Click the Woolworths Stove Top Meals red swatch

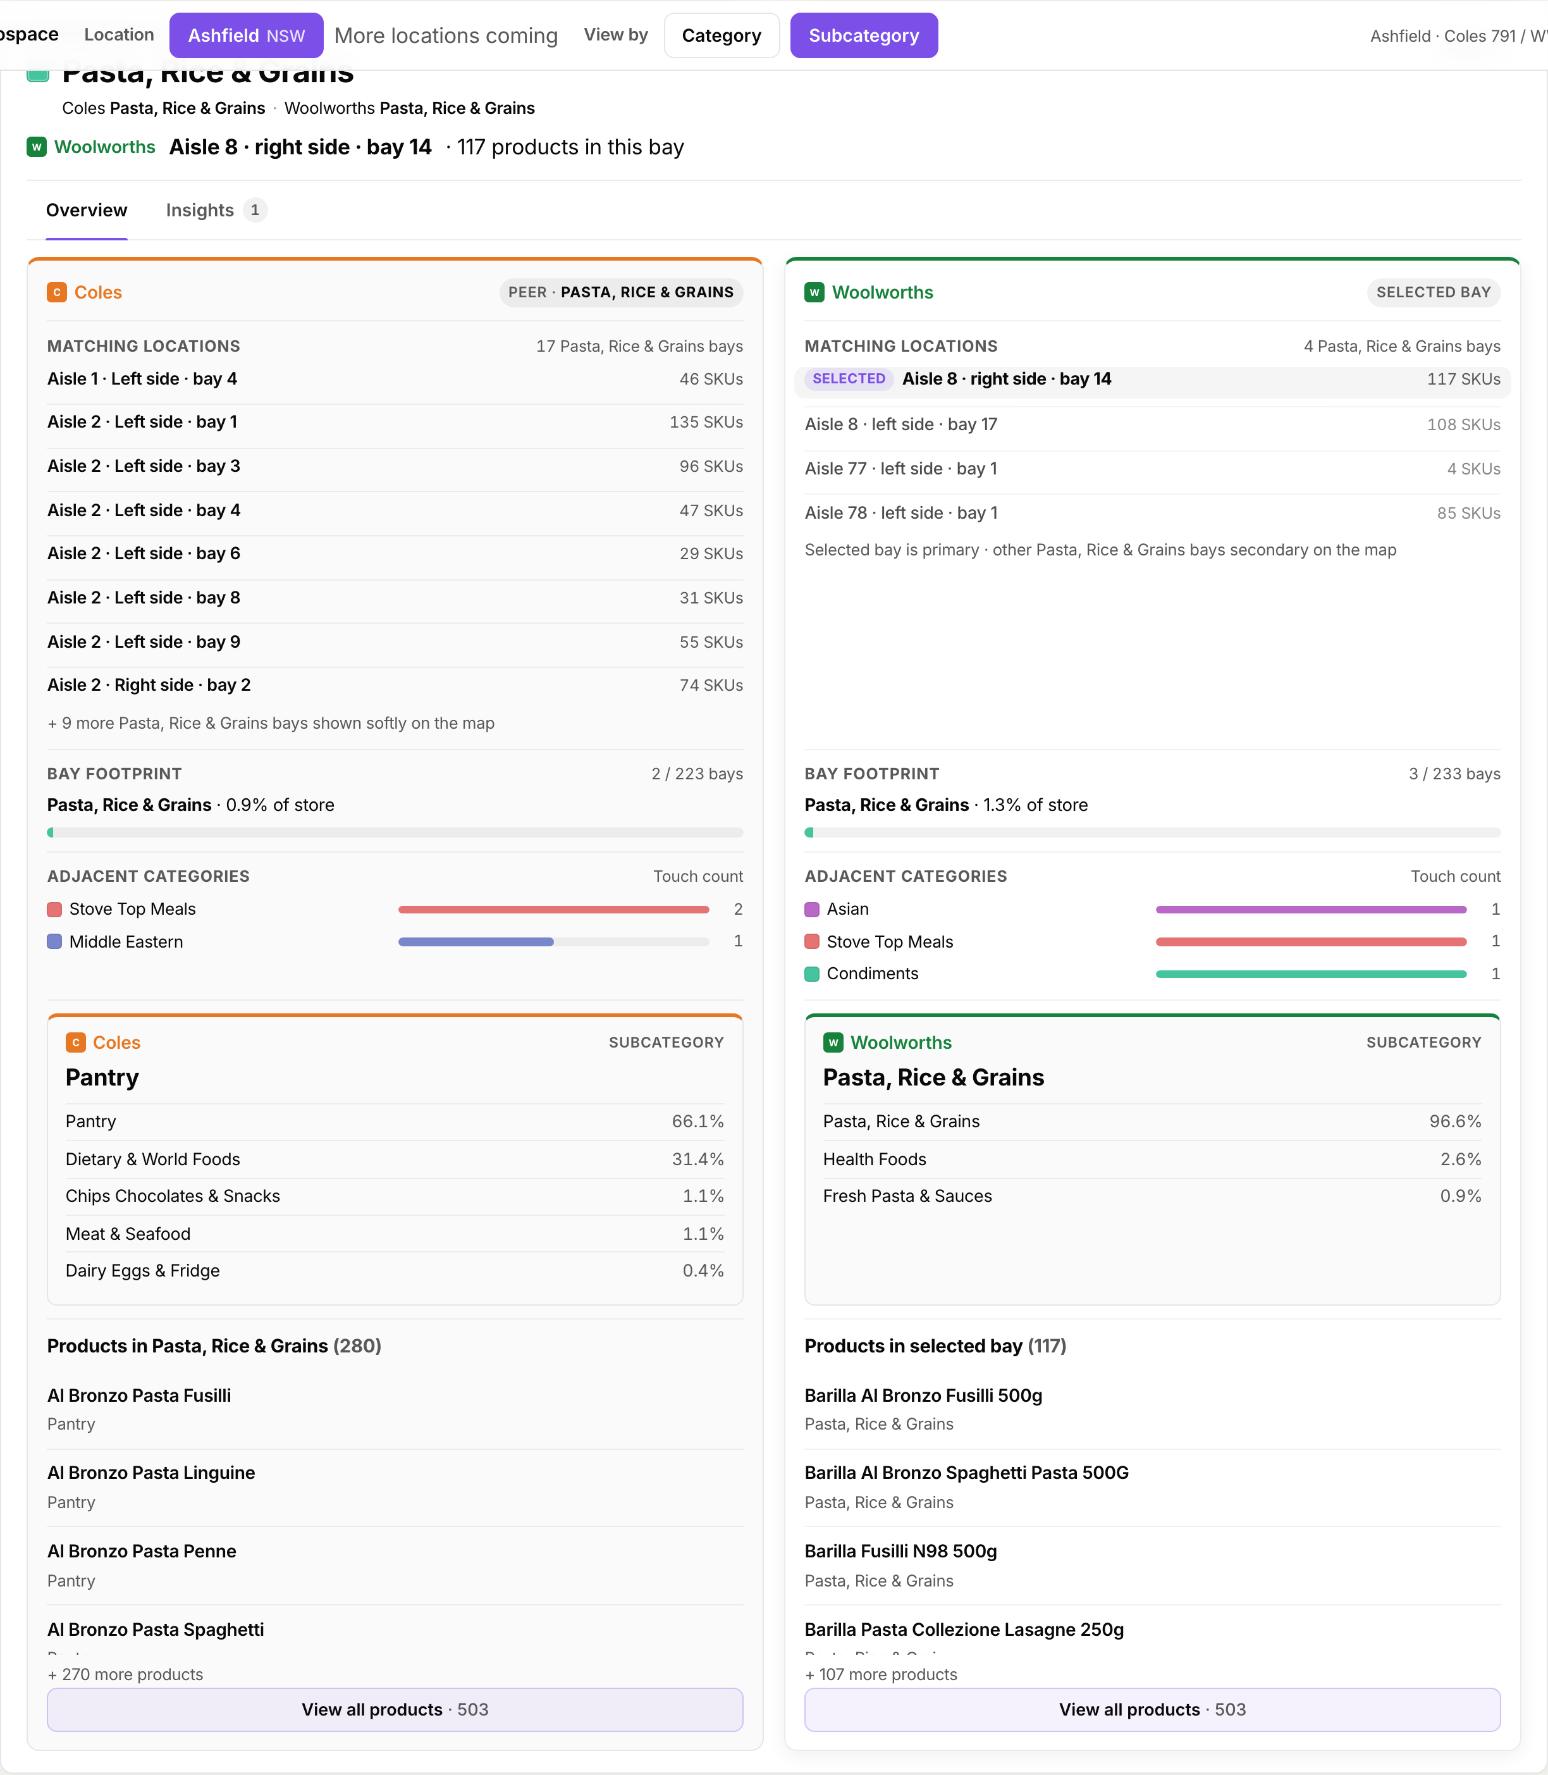point(812,941)
